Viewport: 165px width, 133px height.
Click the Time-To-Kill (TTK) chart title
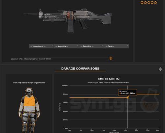coord(109,79)
